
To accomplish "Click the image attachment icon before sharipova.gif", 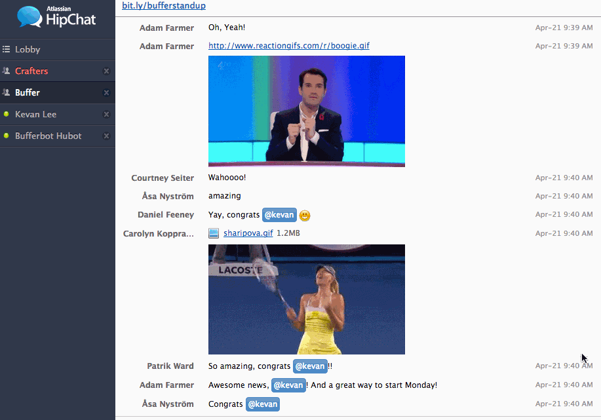I will coord(213,233).
